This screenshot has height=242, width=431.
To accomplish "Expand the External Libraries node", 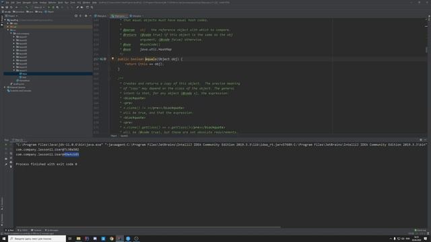I will pos(5,87).
